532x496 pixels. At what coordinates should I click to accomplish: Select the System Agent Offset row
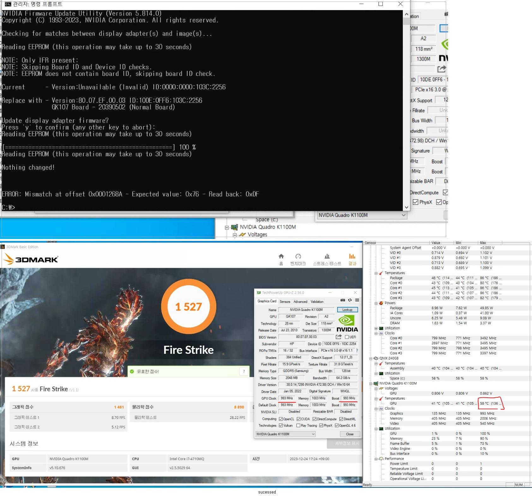(x=446, y=248)
